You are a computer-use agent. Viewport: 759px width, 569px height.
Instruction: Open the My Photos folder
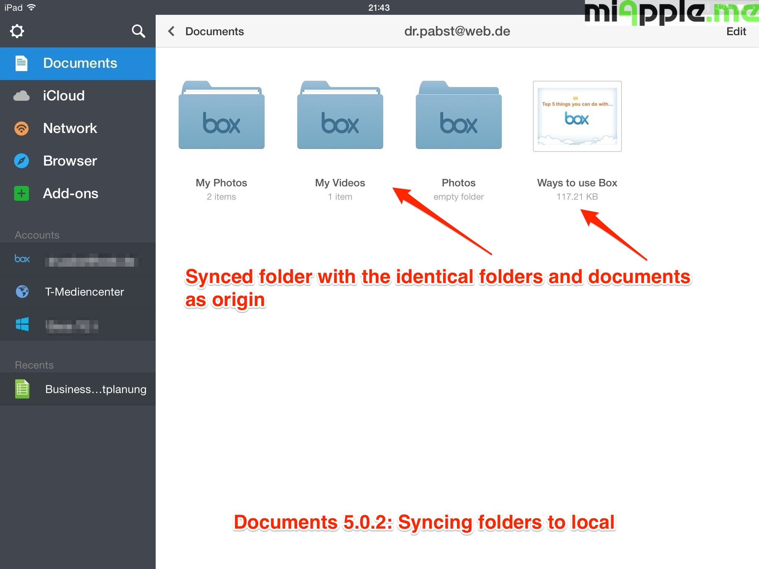pos(221,116)
